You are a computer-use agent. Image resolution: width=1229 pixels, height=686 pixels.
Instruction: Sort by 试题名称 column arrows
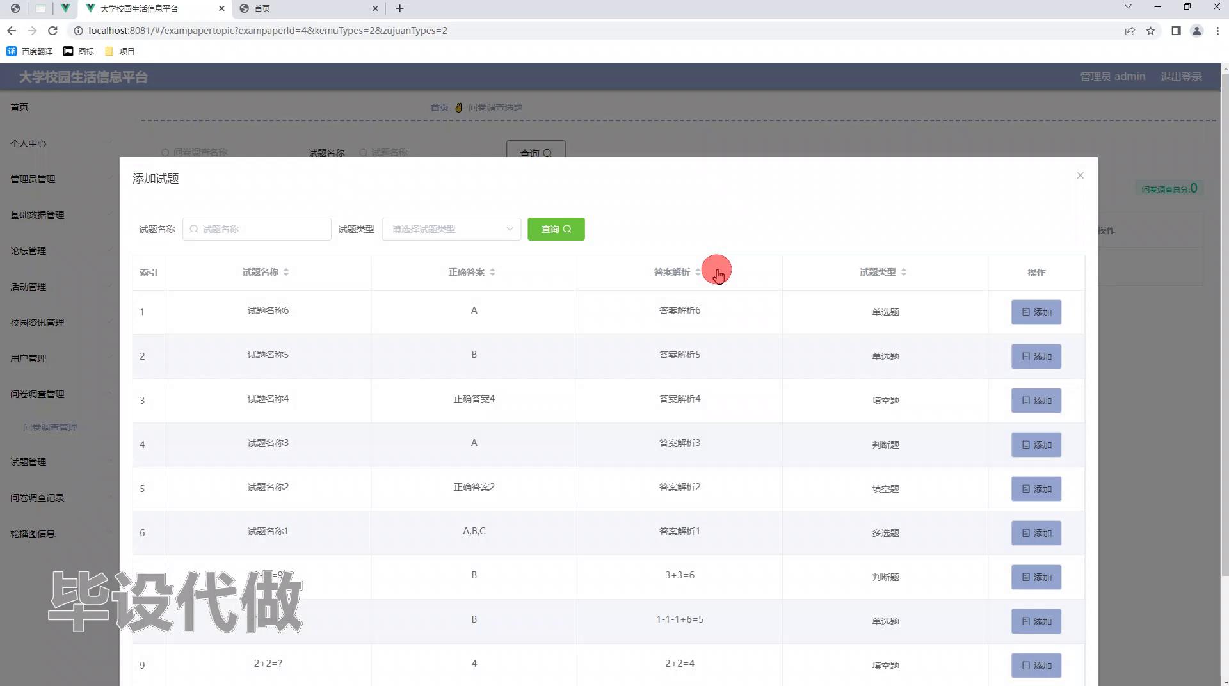(286, 272)
